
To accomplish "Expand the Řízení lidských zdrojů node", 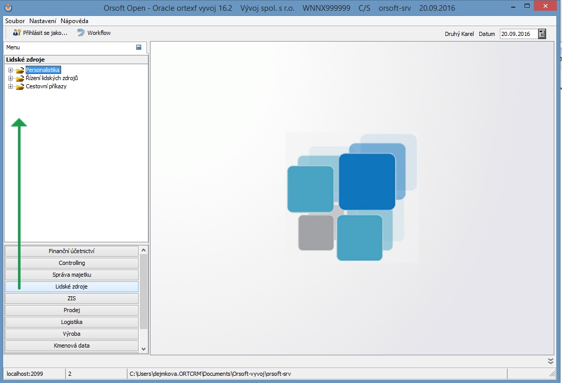I will pos(10,79).
